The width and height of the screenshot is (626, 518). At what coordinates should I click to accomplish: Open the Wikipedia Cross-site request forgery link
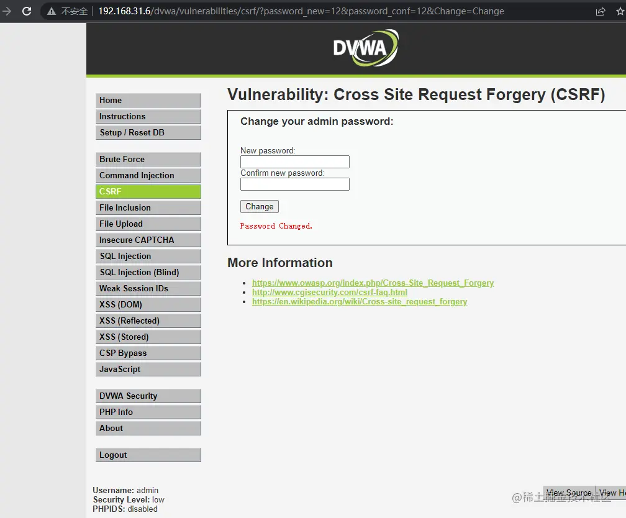point(360,301)
